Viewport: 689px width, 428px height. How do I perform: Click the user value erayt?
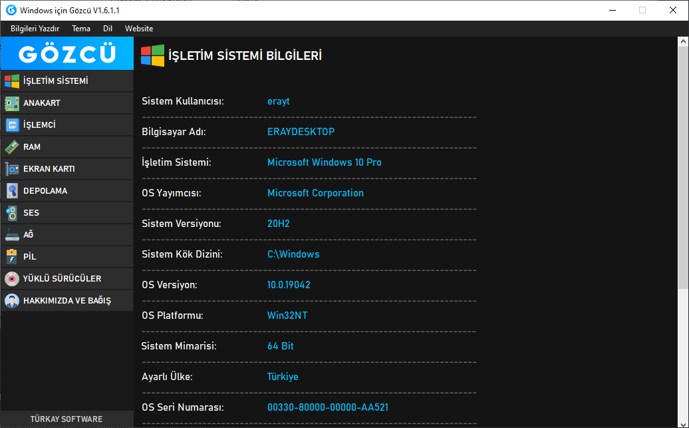tap(278, 101)
